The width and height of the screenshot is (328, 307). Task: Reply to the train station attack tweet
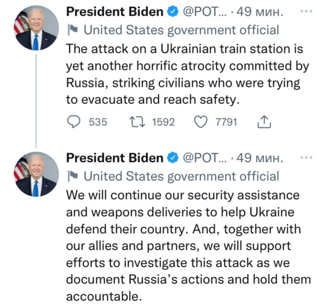(x=73, y=122)
